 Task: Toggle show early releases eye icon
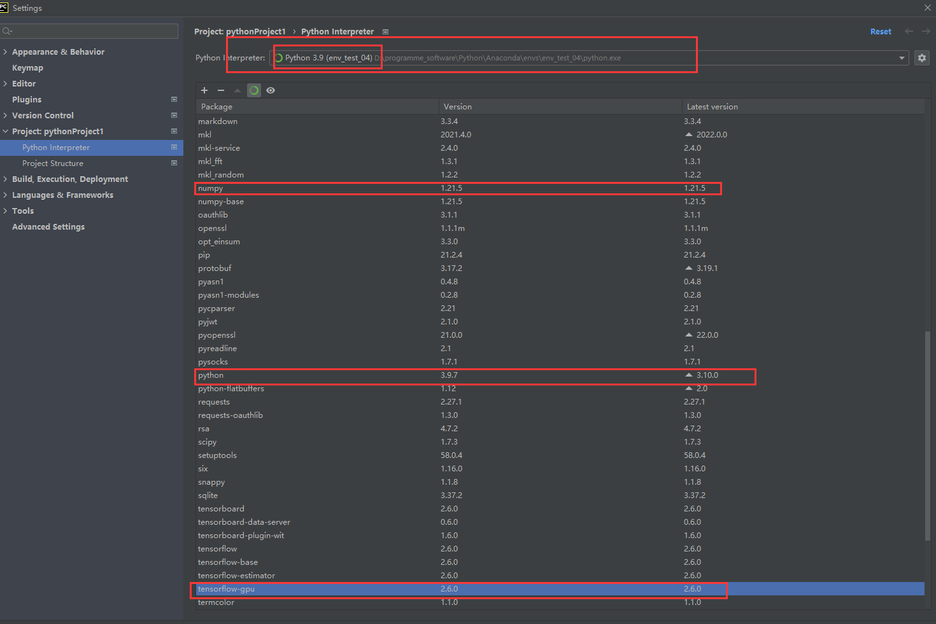pyautogui.click(x=271, y=90)
